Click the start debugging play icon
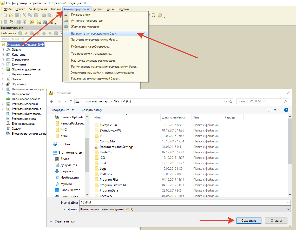Image resolution: width=296 pixels, height=230 pixels. pos(32,22)
